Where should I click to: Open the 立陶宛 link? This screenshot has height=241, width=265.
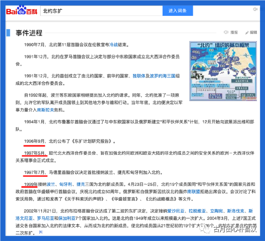[x=217, y=211]
